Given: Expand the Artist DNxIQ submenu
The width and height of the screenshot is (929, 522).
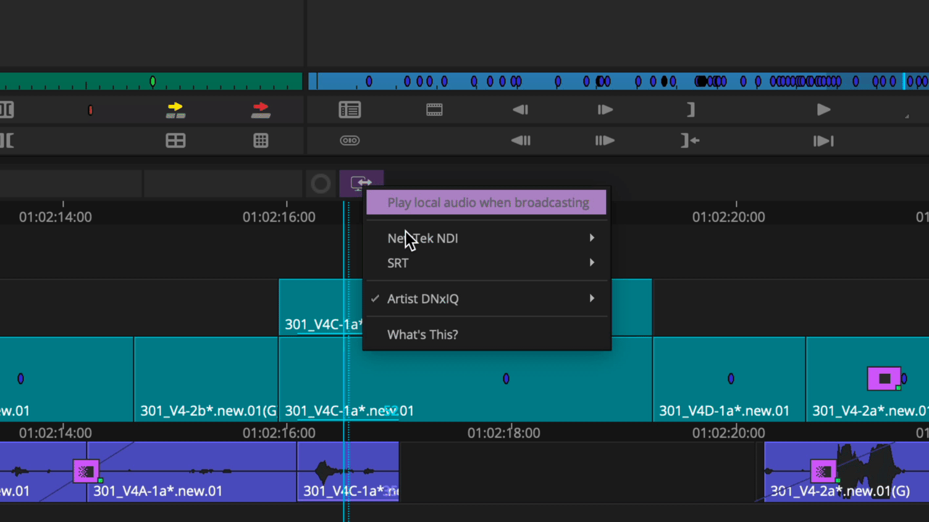Looking at the screenshot, I should point(591,298).
